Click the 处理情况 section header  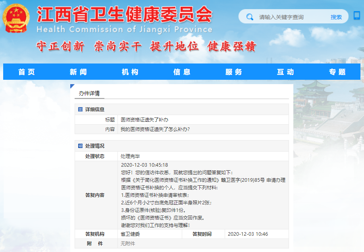pyautogui.click(x=95, y=146)
